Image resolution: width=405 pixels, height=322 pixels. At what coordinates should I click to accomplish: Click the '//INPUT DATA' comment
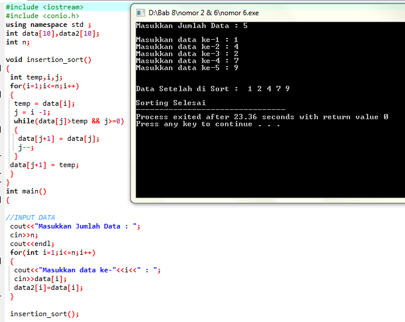pyautogui.click(x=30, y=217)
